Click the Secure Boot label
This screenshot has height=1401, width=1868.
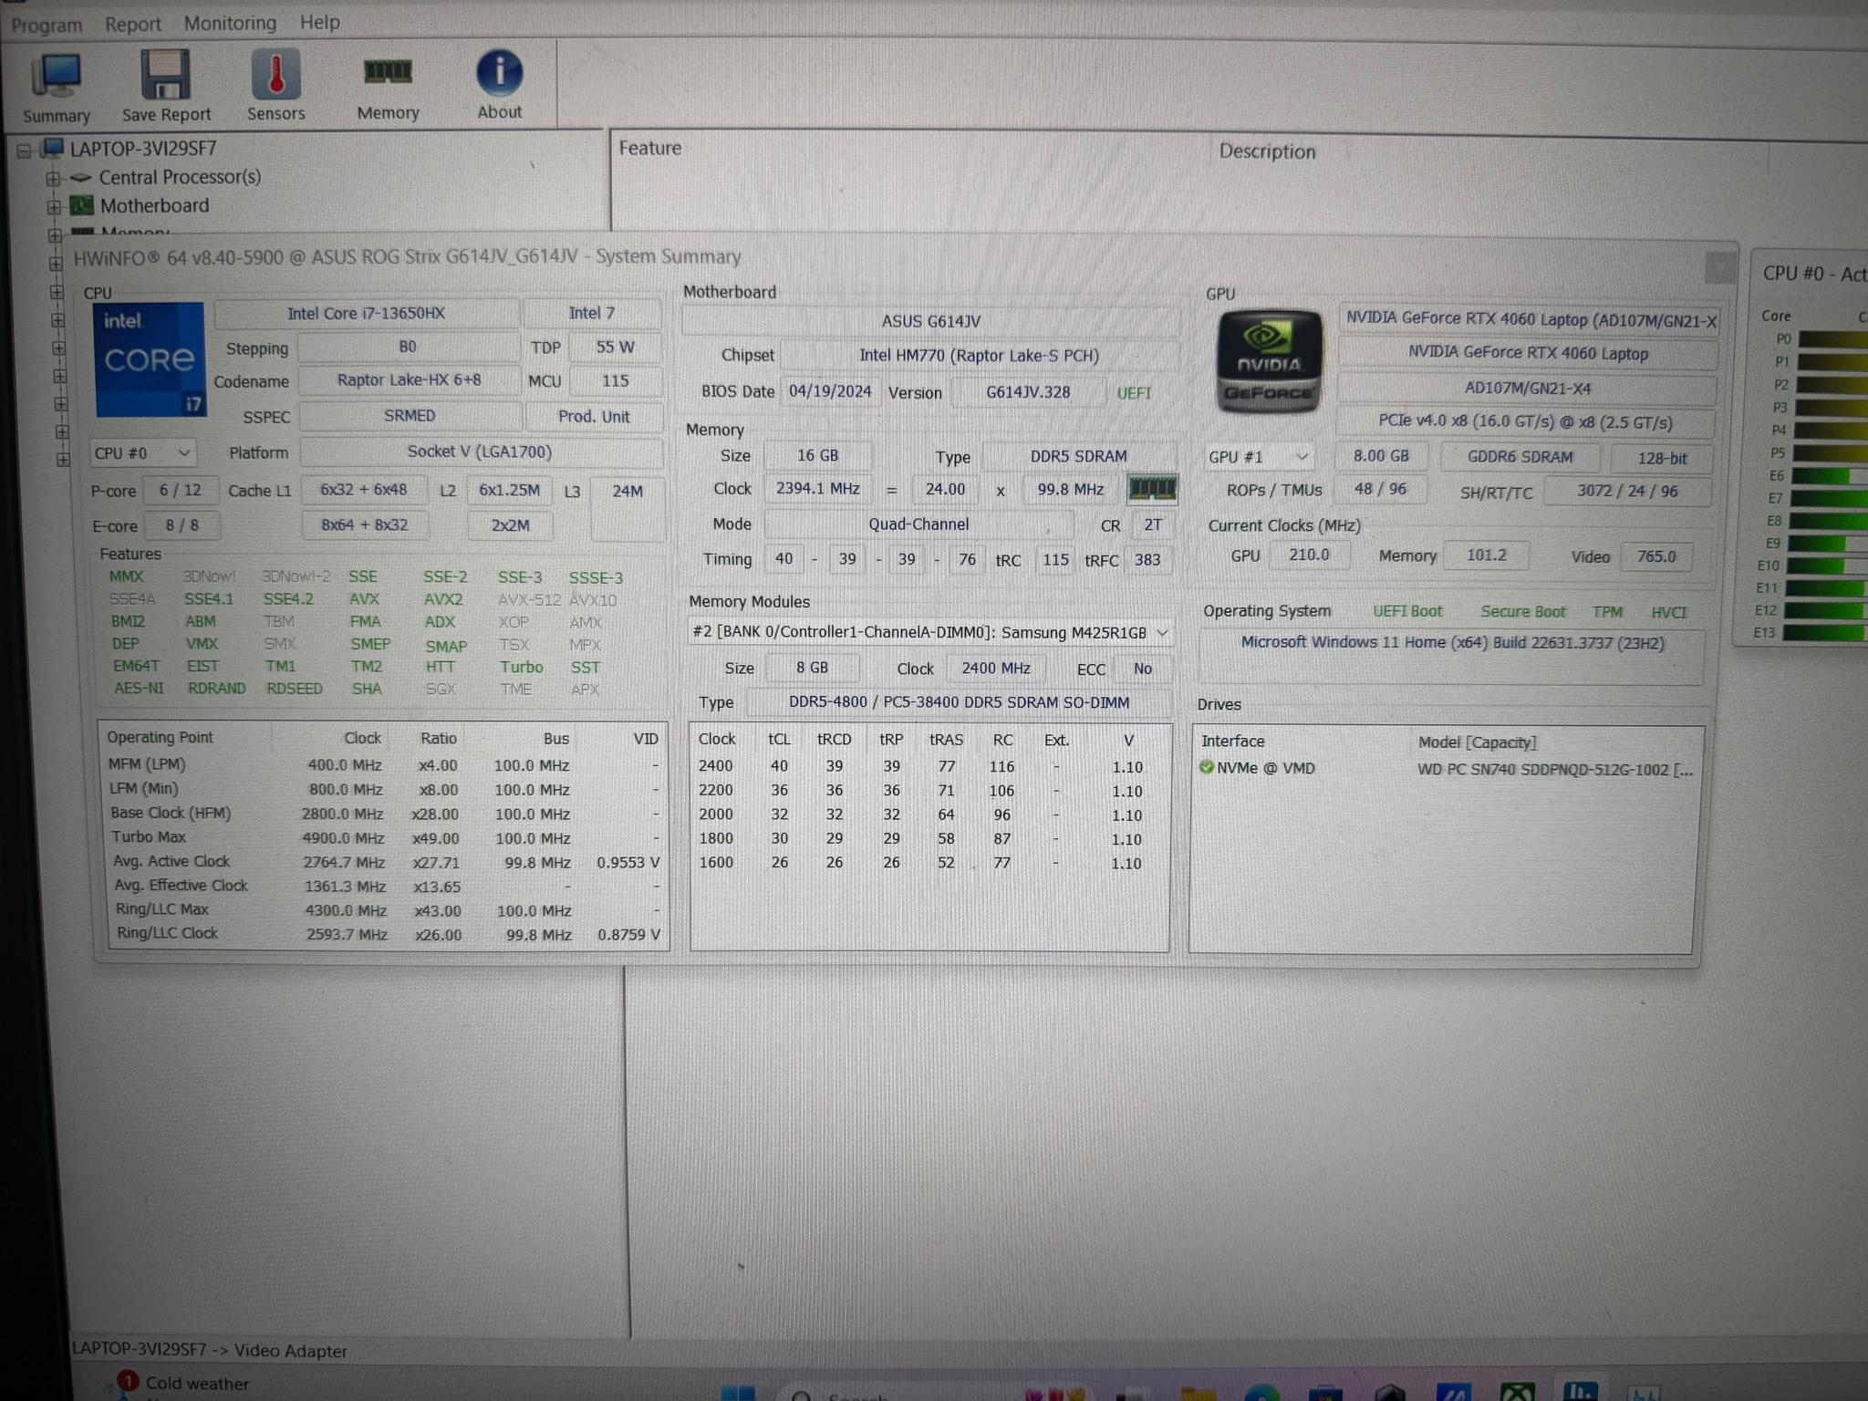(x=1522, y=612)
